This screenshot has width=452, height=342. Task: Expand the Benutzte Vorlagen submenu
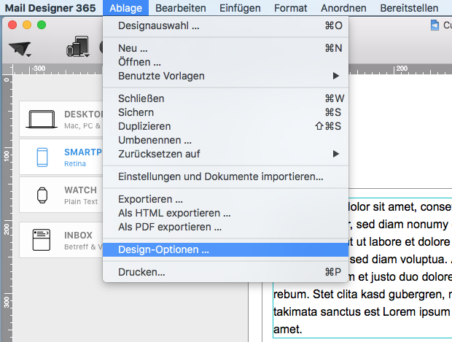(225, 76)
